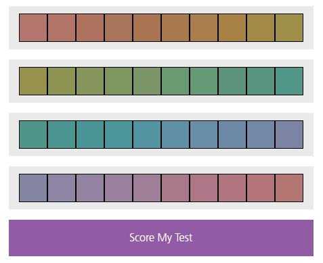Choose last slate-purple swatch in third row
The width and height of the screenshot is (323, 263).
[289, 135]
